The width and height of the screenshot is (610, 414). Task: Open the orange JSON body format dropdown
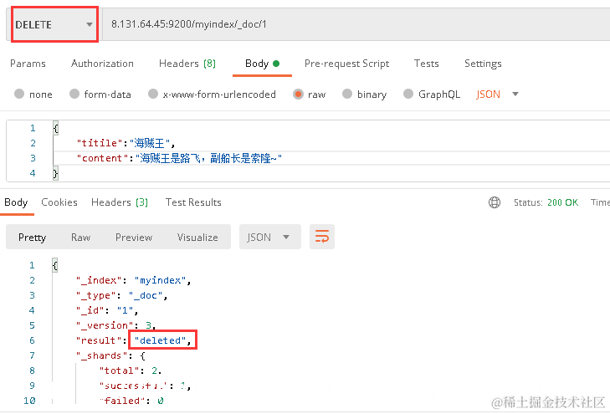pos(497,94)
